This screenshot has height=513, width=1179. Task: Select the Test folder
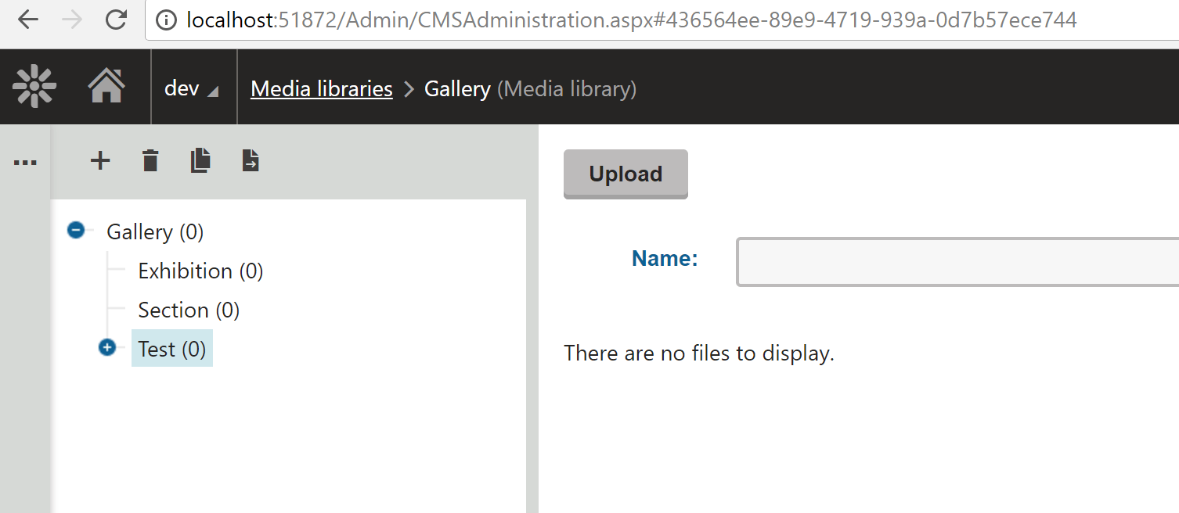click(171, 349)
